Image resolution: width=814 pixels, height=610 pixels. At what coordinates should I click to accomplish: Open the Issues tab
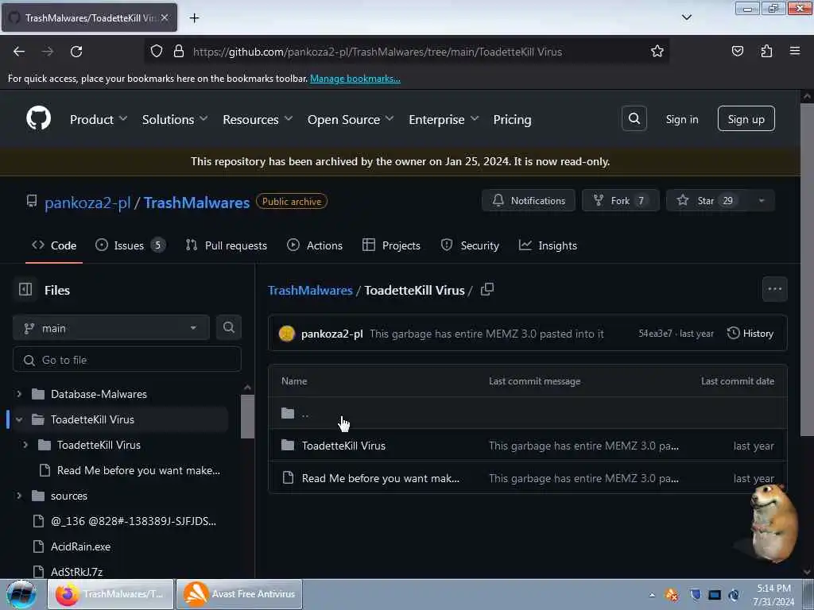(x=130, y=245)
